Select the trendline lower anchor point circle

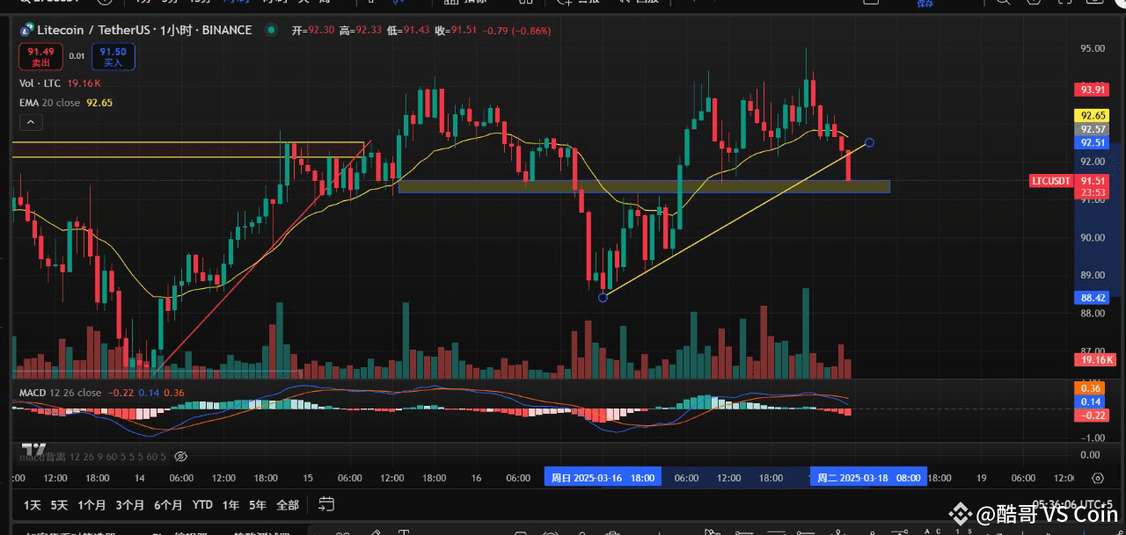tap(603, 298)
